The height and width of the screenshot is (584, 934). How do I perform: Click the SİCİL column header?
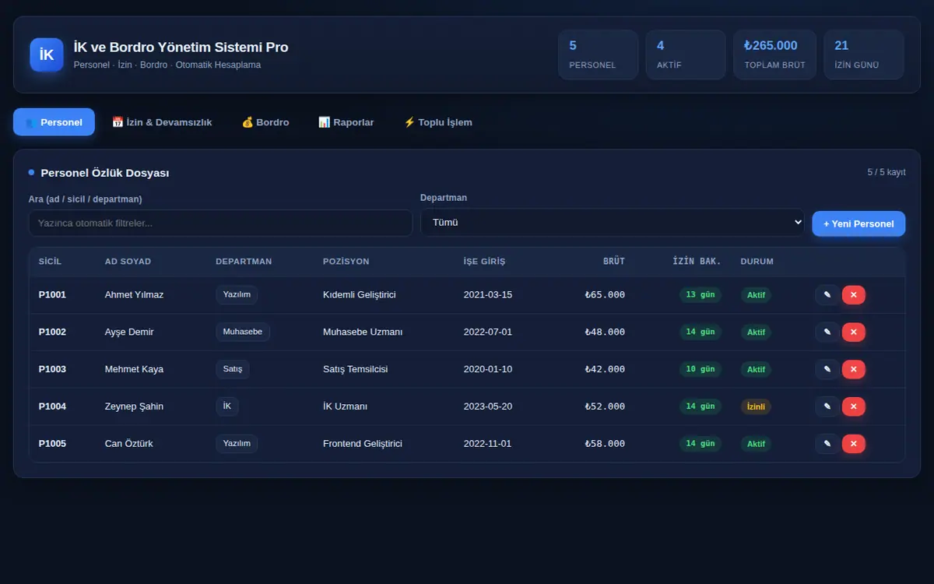pyautogui.click(x=50, y=262)
